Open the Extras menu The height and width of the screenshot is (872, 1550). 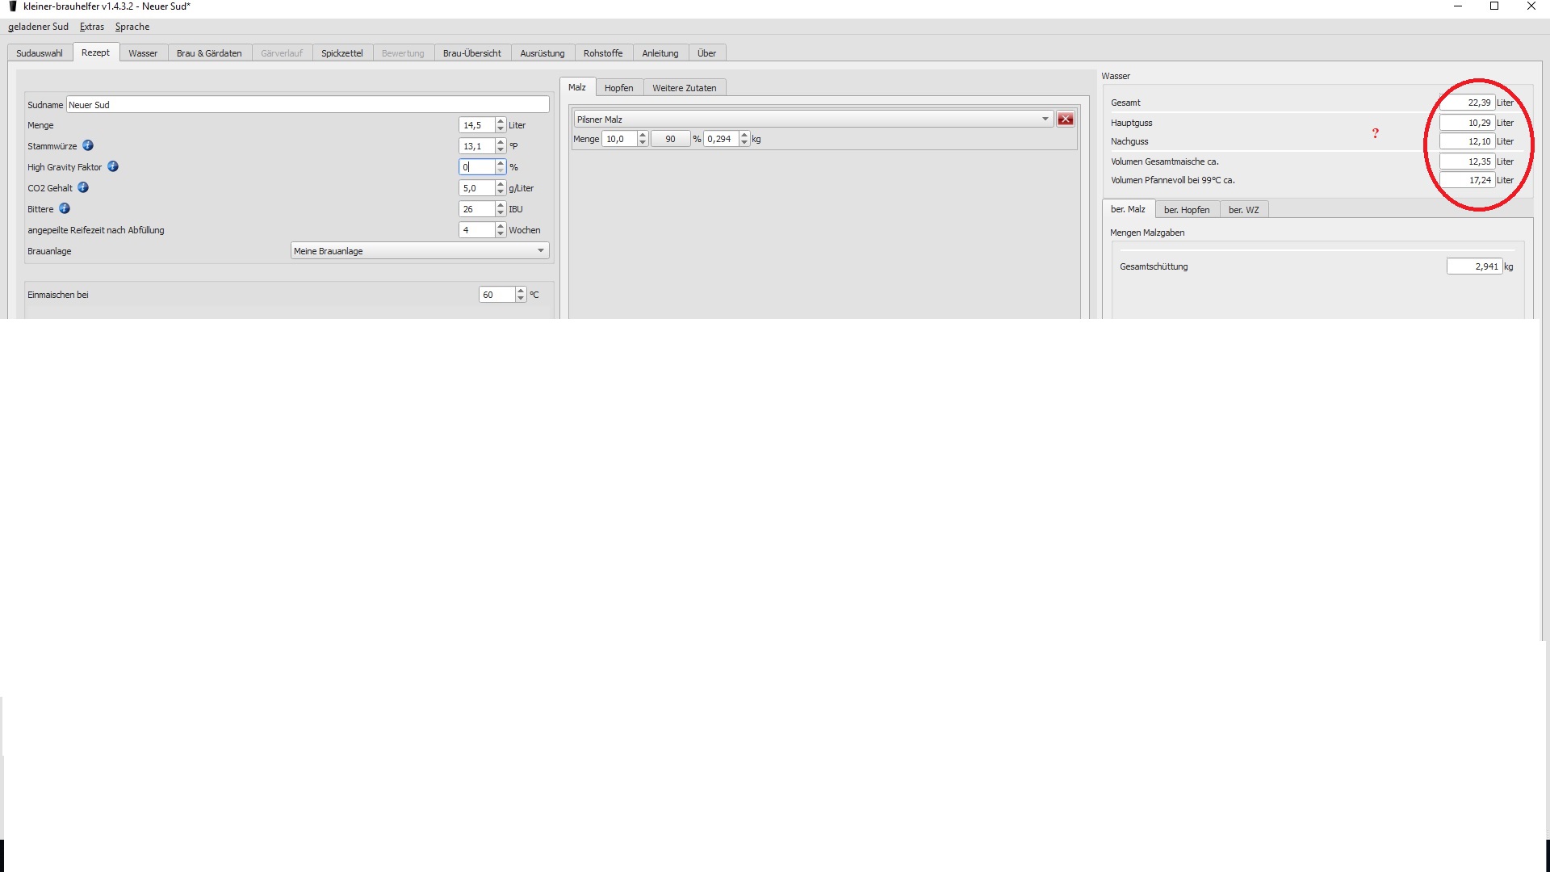[92, 27]
